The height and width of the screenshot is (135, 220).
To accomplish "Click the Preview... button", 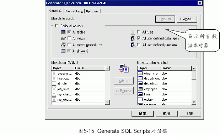I will point(187,19).
